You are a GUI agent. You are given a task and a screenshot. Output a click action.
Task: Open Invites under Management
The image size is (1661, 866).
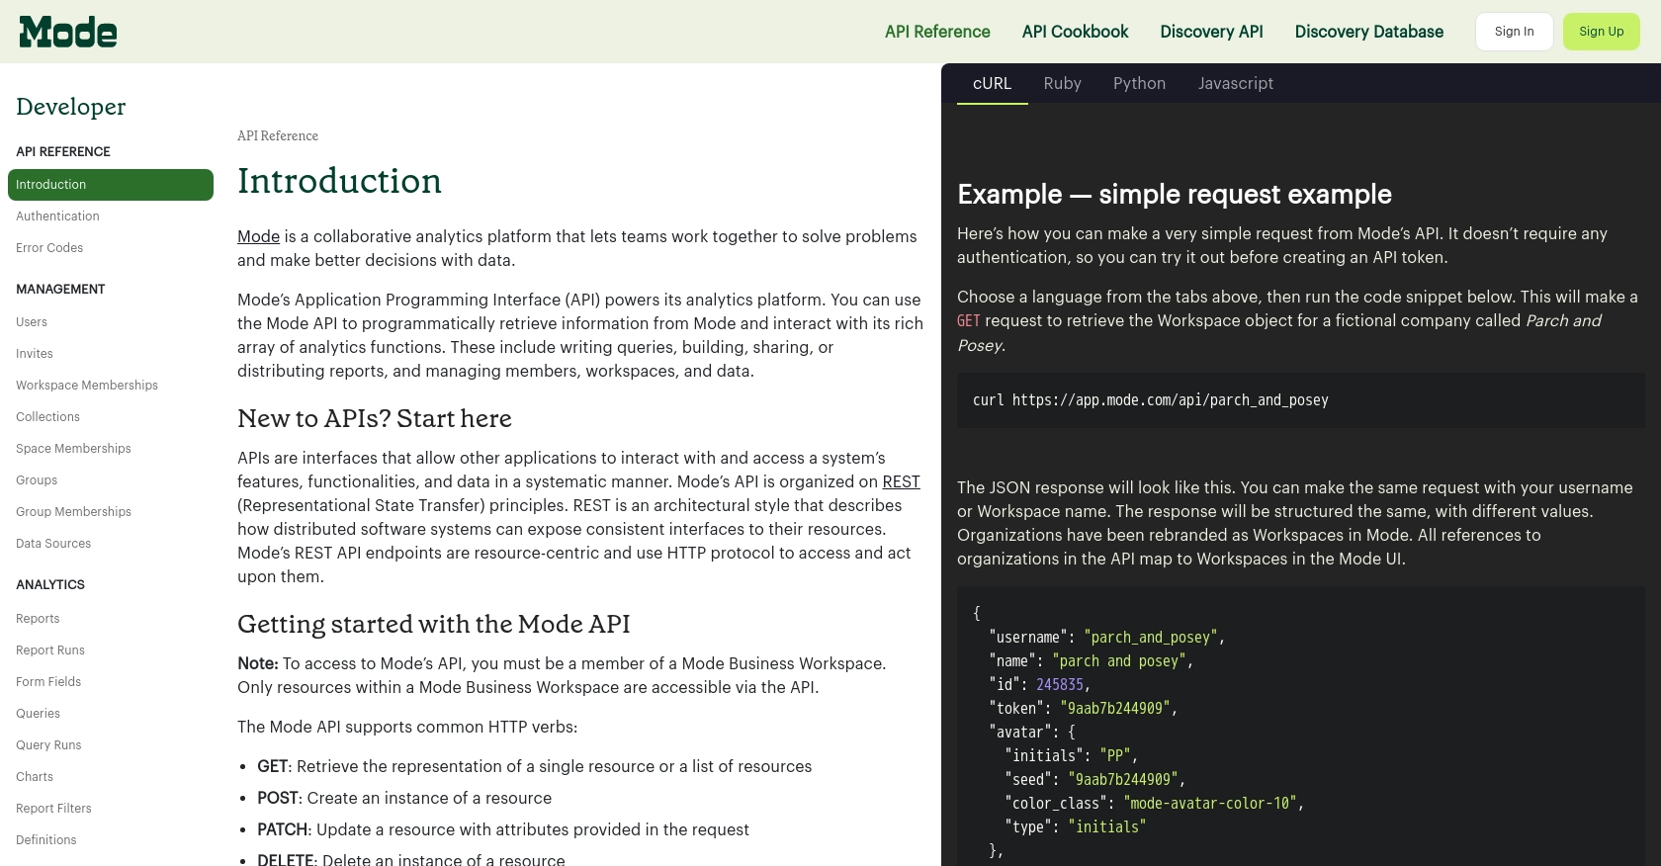click(x=35, y=354)
